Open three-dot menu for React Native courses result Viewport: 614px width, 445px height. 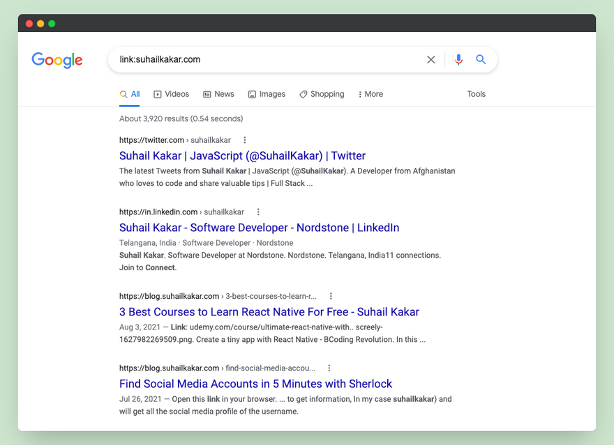[331, 296]
